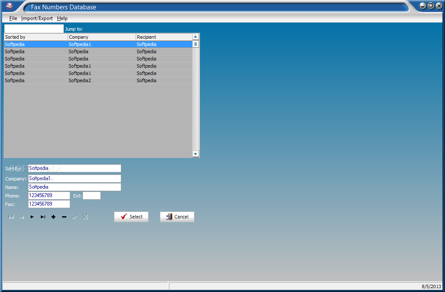Jump to last record navigator button
This screenshot has width=445, height=292.
tap(43, 217)
